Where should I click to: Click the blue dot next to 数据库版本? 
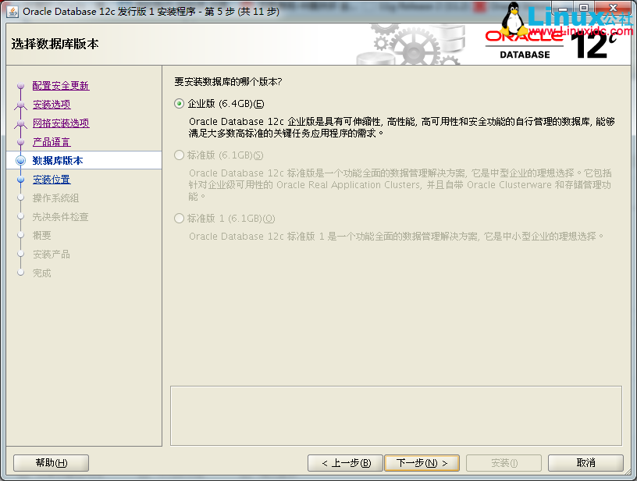[x=21, y=159]
